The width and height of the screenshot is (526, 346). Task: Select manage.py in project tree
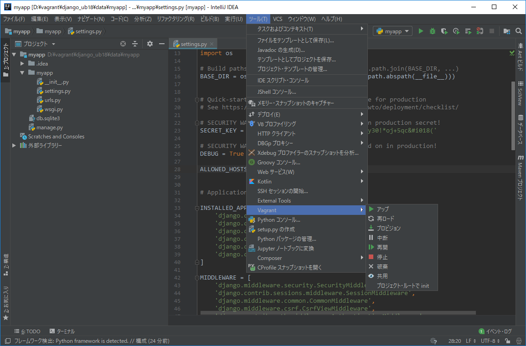click(x=46, y=127)
